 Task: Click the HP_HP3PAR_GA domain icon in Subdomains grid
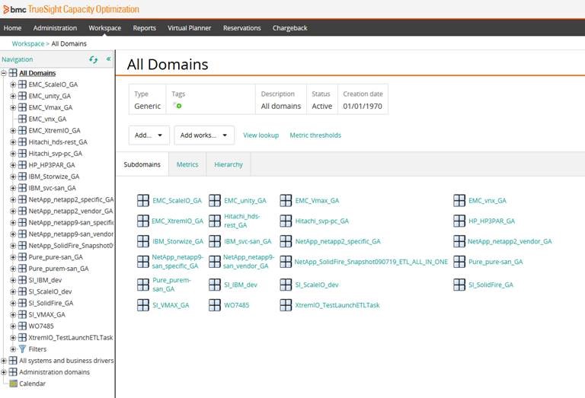pos(459,221)
